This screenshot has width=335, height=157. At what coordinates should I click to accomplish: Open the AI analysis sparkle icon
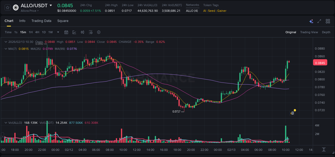311,21
